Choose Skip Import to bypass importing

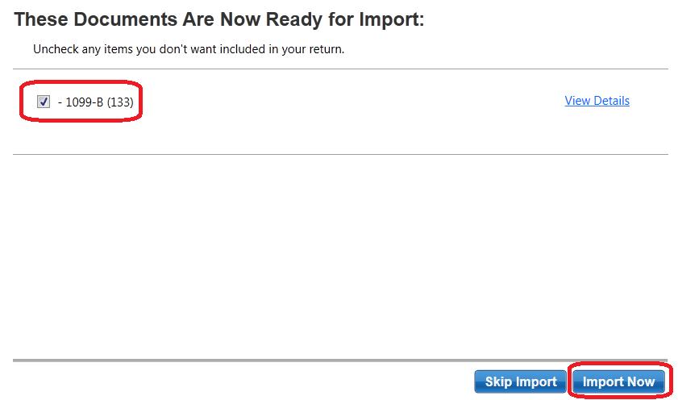(521, 381)
